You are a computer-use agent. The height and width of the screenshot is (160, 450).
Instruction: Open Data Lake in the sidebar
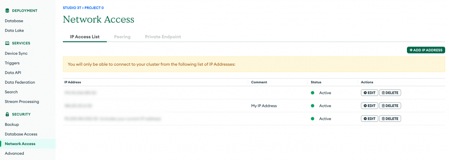click(15, 30)
